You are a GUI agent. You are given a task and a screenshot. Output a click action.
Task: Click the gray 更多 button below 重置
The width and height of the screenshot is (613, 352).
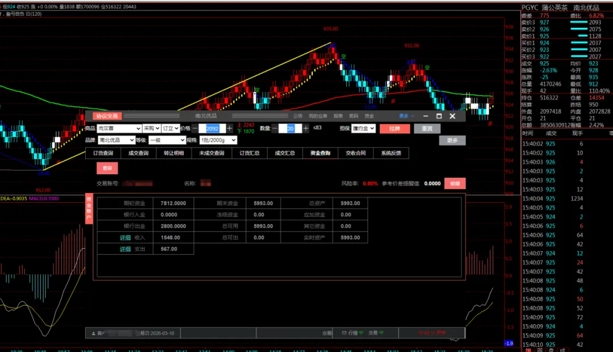[452, 140]
